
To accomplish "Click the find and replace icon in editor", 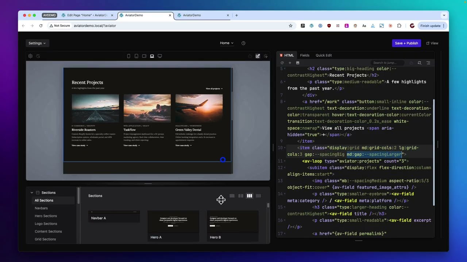I will [420, 63].
